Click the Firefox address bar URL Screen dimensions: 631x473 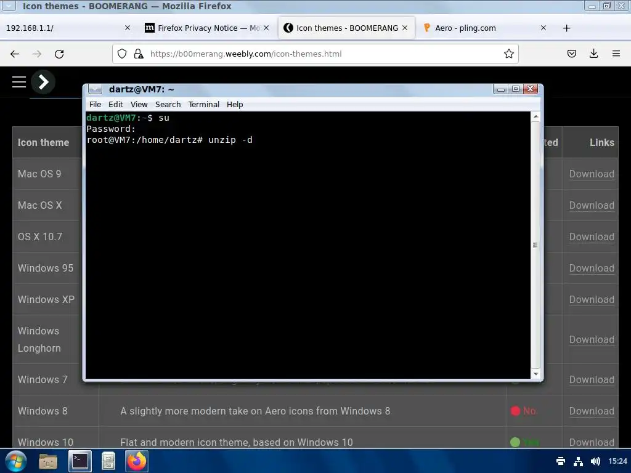[245, 54]
